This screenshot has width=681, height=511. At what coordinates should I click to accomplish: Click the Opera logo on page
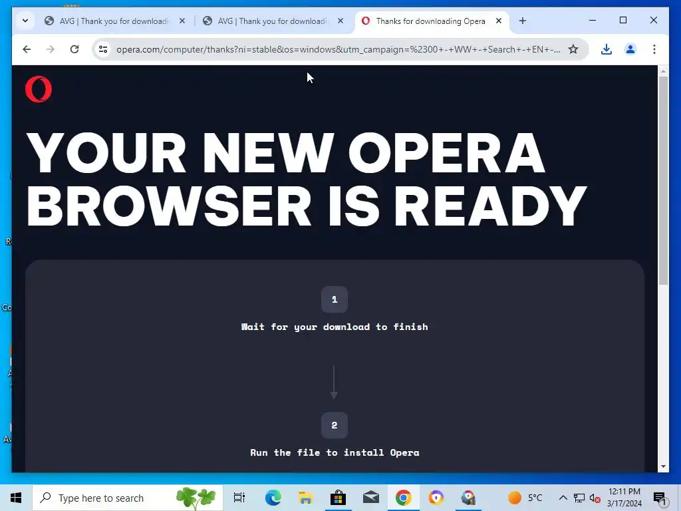(38, 89)
